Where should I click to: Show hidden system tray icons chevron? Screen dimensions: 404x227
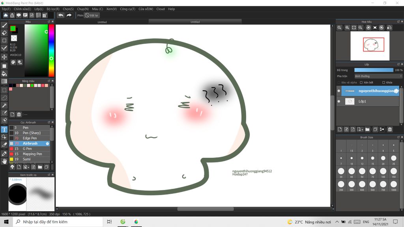tap(337, 221)
